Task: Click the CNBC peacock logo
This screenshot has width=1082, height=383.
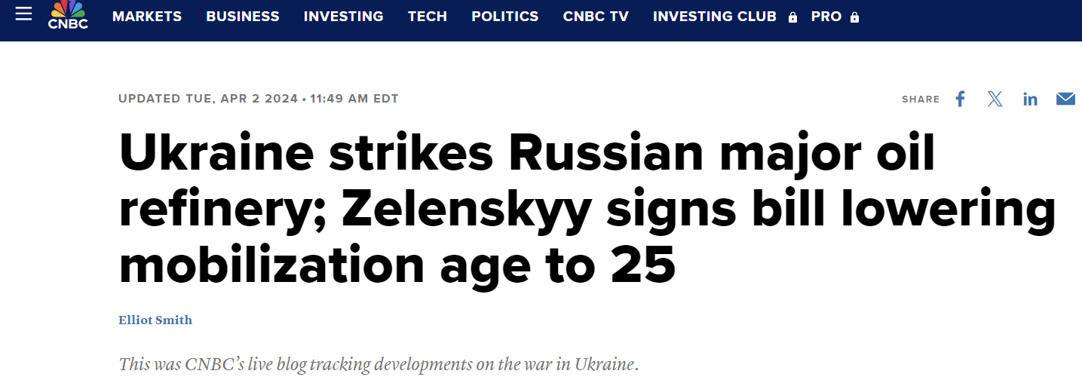Action: [x=68, y=14]
